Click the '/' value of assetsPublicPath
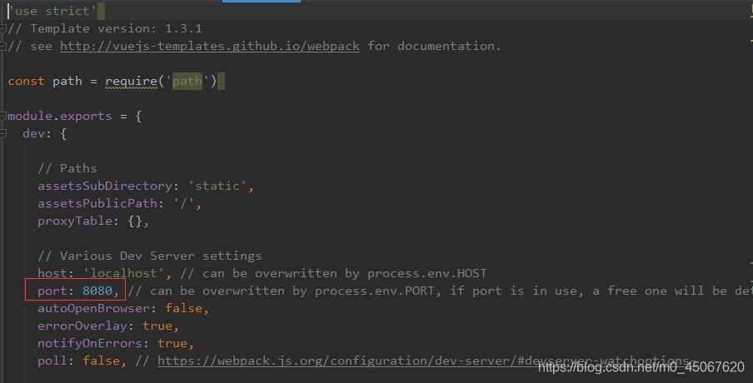Viewport: 753px width, 383px height. pos(183,203)
